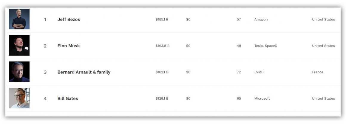
Task: Open Bernard Arnault & family profile link
Action: (84, 72)
